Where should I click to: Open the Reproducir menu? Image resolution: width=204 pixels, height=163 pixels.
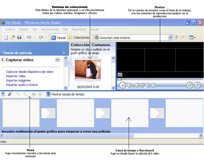coord(79,29)
